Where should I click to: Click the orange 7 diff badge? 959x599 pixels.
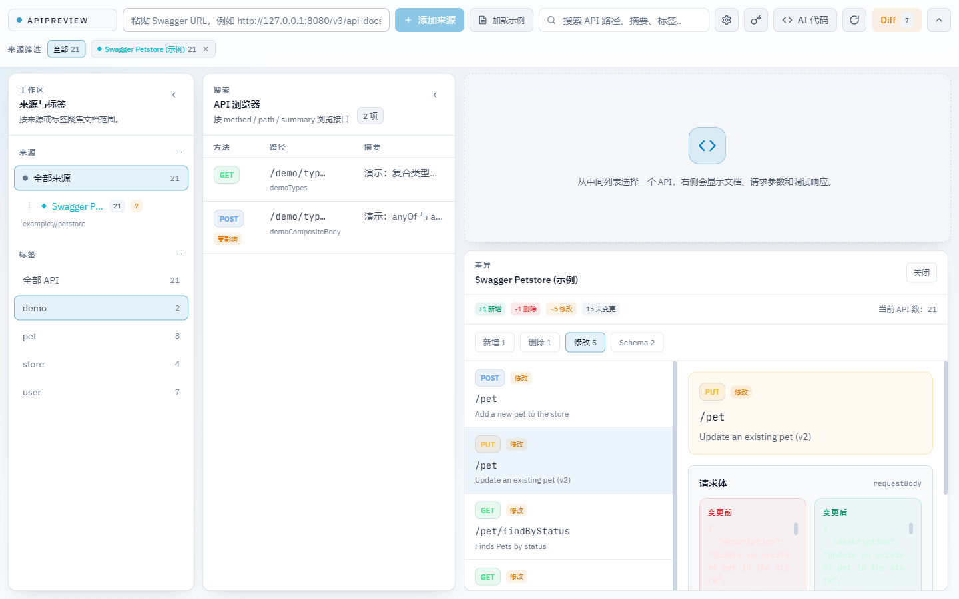click(137, 206)
